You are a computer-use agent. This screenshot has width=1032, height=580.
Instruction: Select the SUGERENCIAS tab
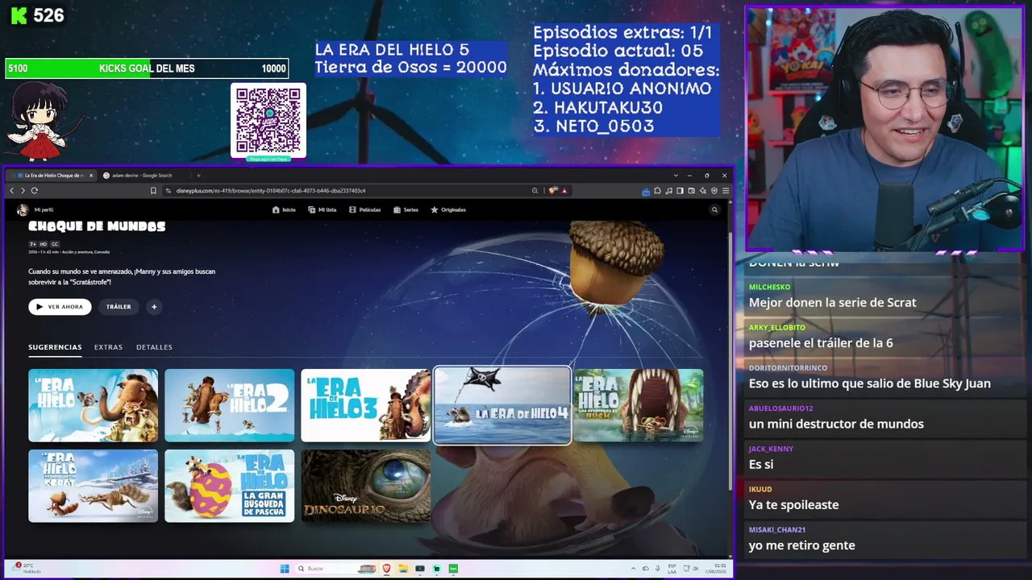tap(55, 347)
